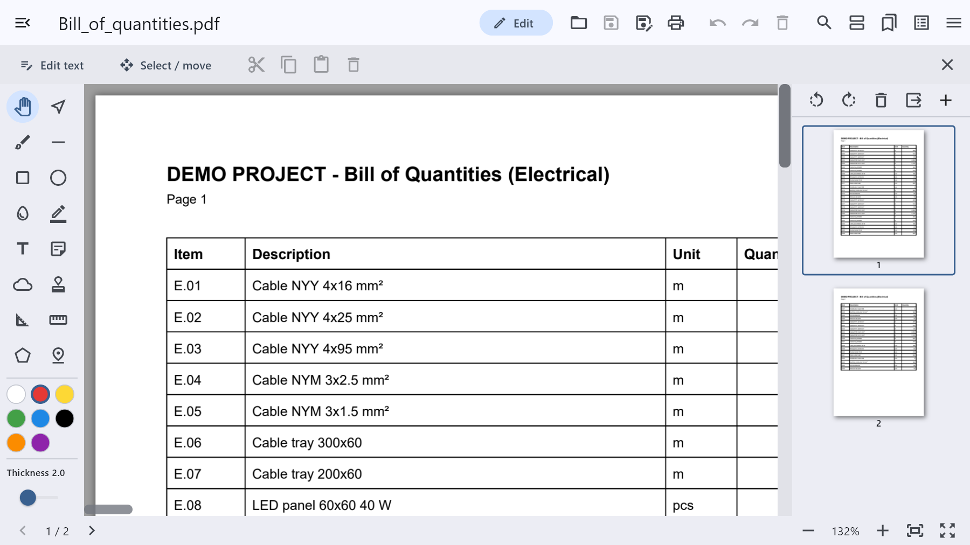Toggle Edit mode button
970x545 pixels.
516,23
